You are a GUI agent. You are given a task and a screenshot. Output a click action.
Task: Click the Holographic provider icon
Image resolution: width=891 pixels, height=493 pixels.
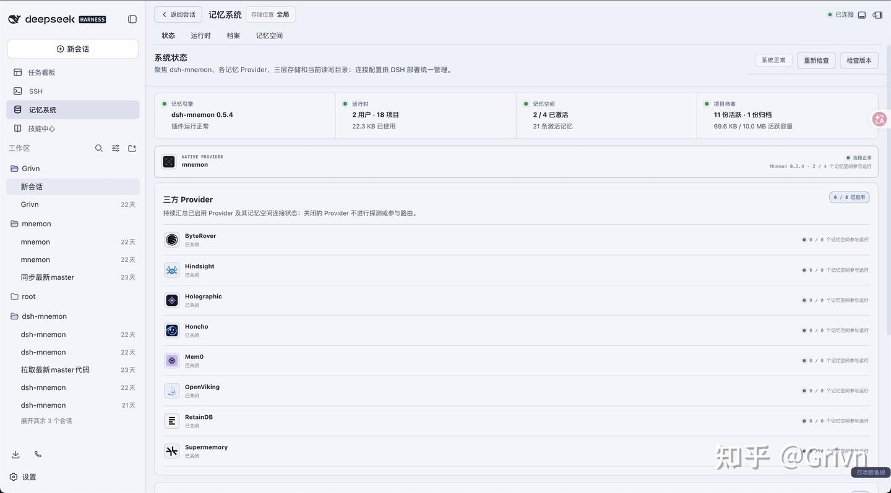point(172,300)
